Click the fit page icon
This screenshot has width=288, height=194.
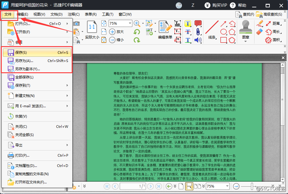(x=104, y=24)
